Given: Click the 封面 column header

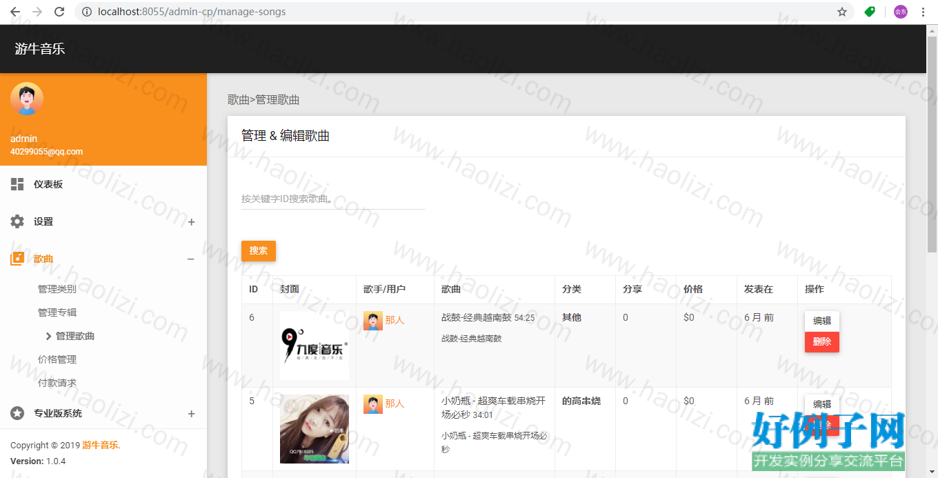Looking at the screenshot, I should point(290,289).
